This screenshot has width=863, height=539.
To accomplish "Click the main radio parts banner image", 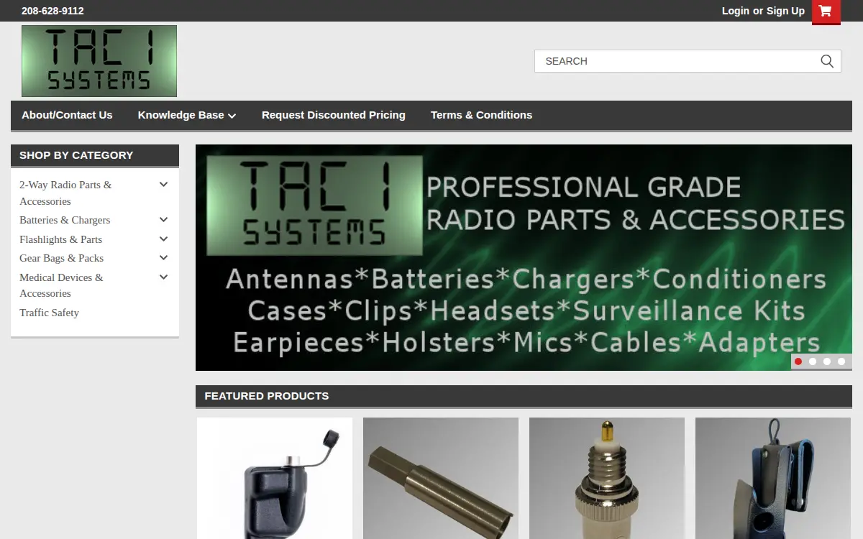I will (524, 257).
